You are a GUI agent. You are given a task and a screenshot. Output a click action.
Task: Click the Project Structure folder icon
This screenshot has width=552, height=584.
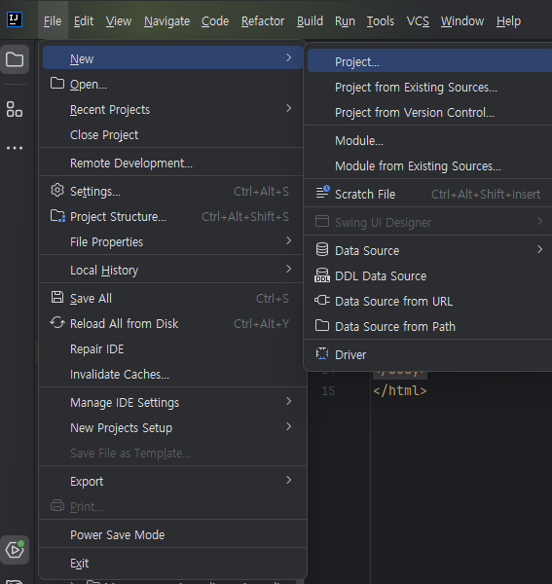point(57,216)
